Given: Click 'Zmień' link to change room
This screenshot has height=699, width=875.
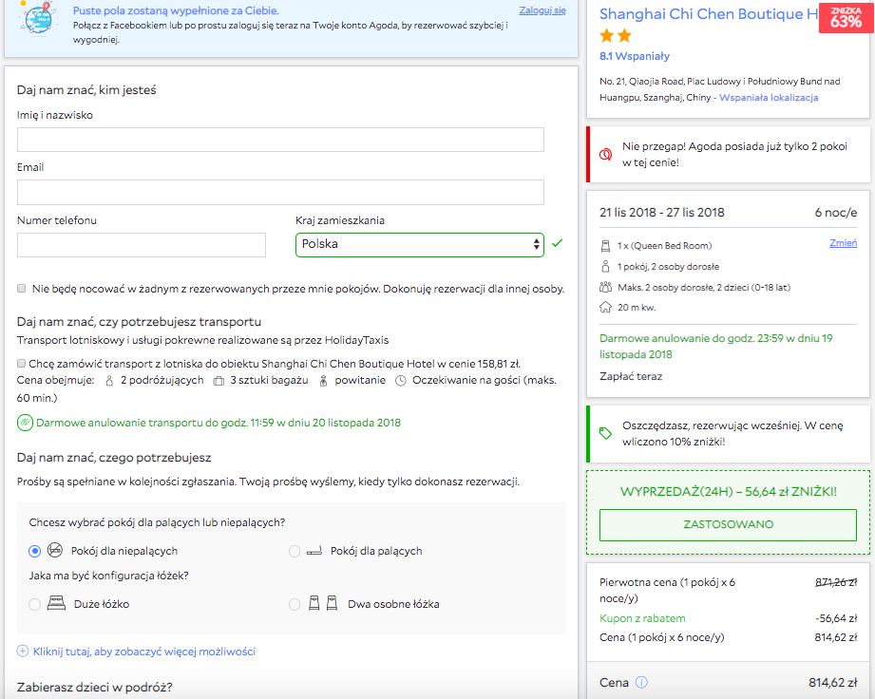Looking at the screenshot, I should [844, 243].
